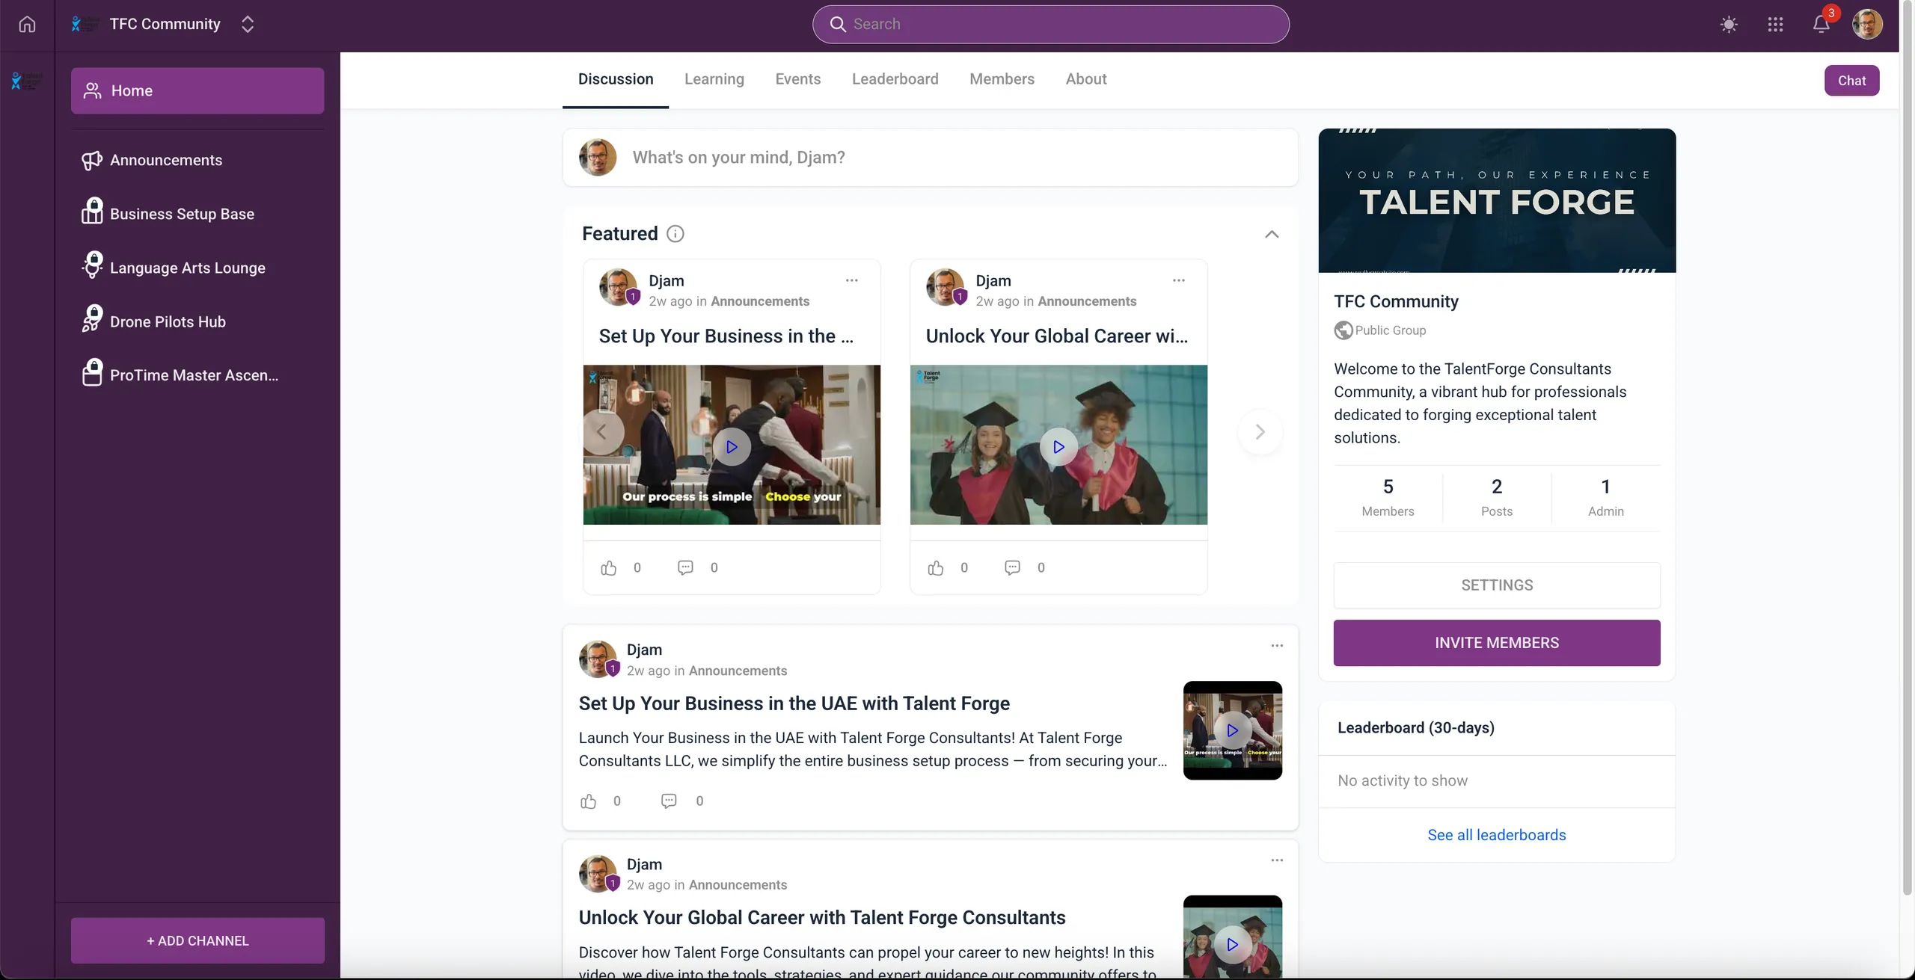Open options for Set Up Your Business in the UAE post
Screen dimensions: 1915x980
point(1277,646)
